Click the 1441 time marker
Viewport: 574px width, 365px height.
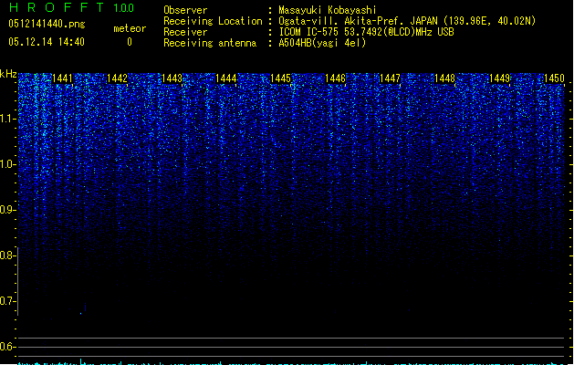[63, 78]
